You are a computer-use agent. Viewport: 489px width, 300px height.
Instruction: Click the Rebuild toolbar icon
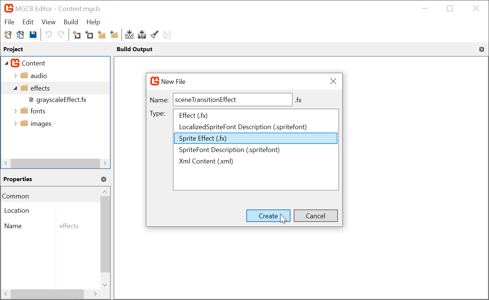tap(142, 34)
